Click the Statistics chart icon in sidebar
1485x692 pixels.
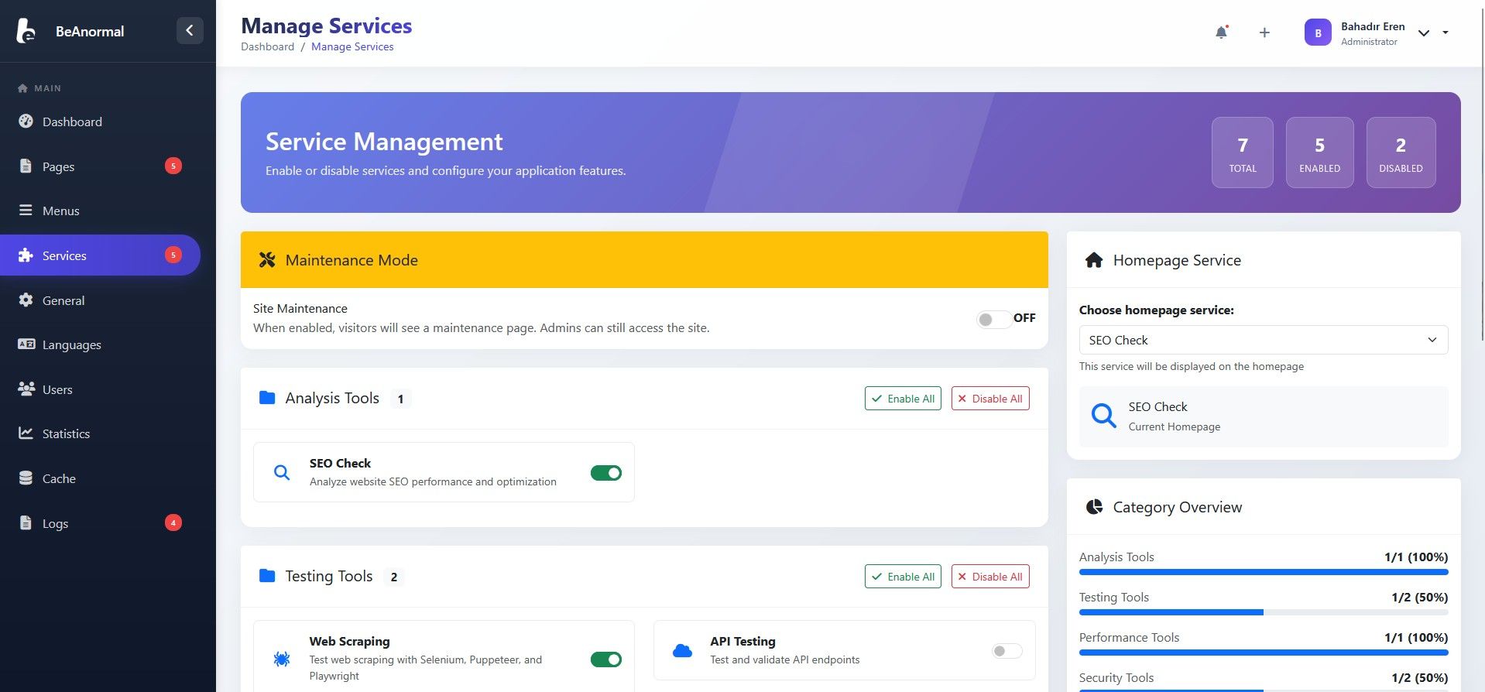(26, 433)
